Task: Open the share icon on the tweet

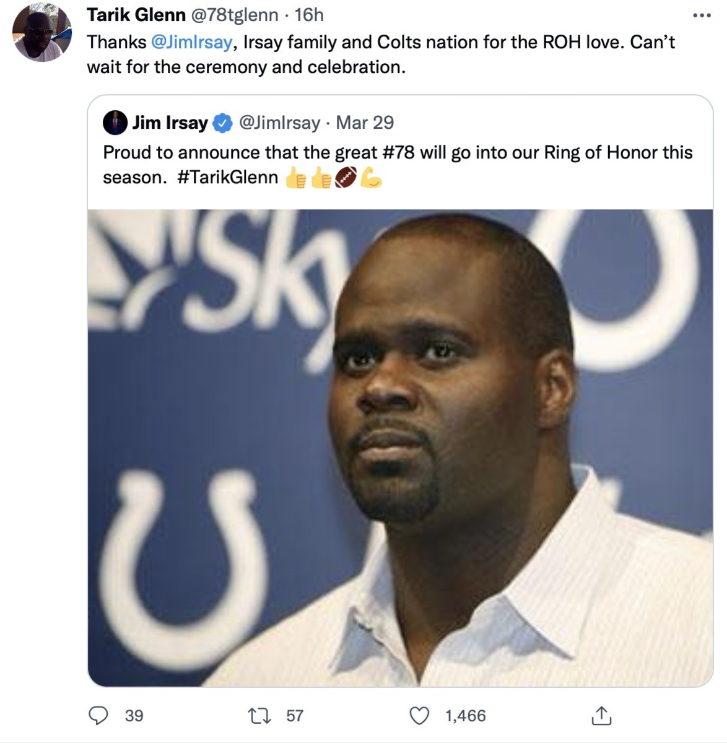Action: pos(601,716)
